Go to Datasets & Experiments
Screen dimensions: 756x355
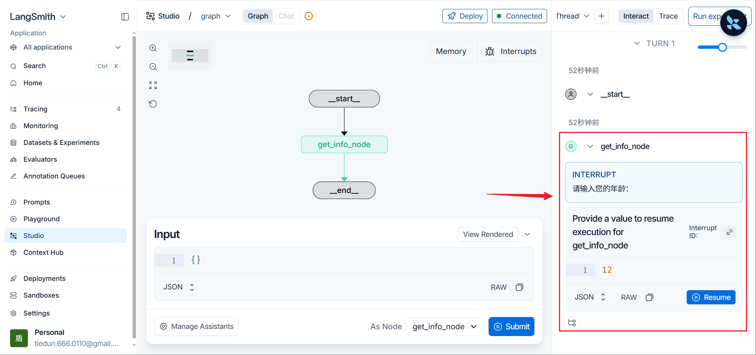point(66,143)
